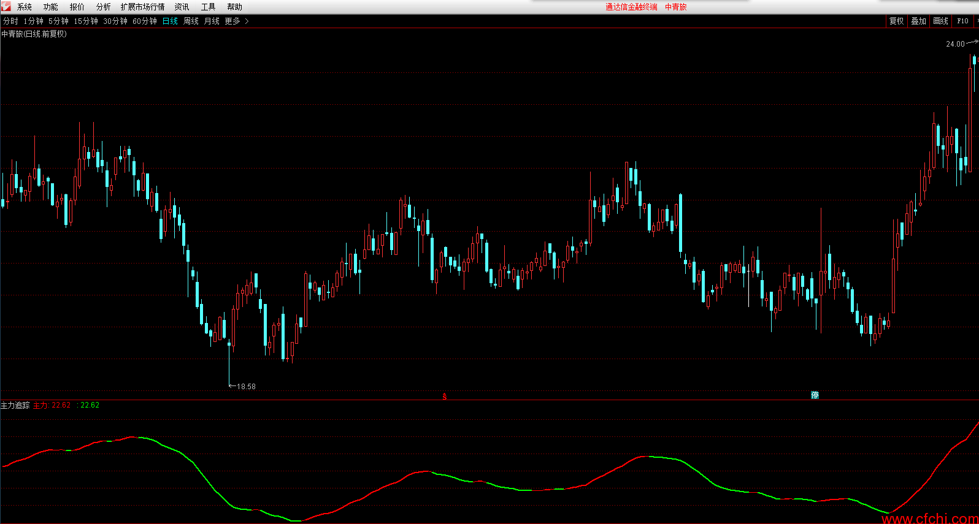The width and height of the screenshot is (979, 524).
Task: Click the red TongDaXin app logo icon
Action: (x=6, y=6)
